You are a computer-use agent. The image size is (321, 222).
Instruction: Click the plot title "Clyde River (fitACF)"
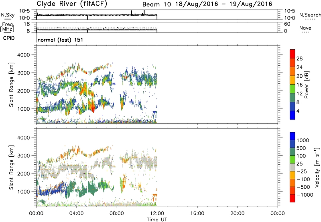pyautogui.click(x=72, y=4)
